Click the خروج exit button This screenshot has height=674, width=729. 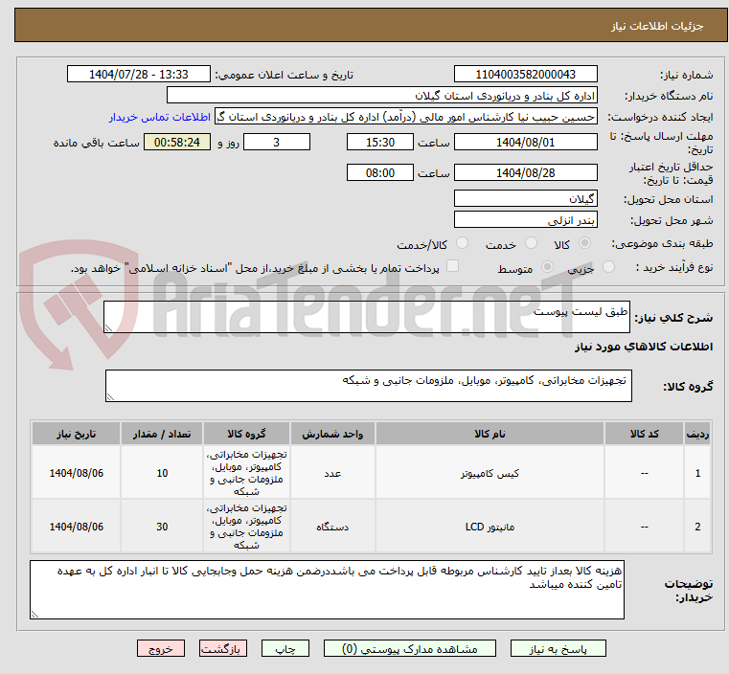(x=161, y=648)
